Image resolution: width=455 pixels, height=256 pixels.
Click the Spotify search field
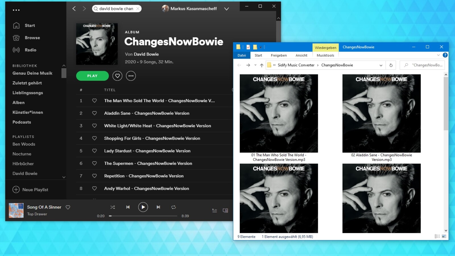point(117,9)
